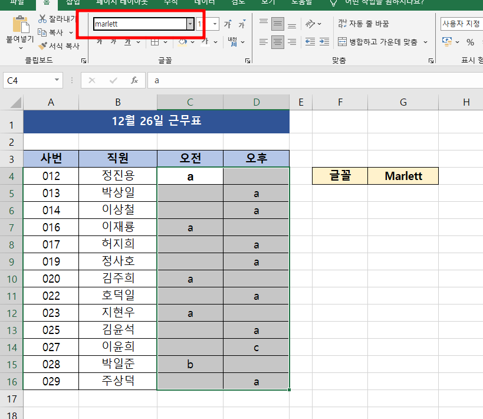
Task: Toggle 자동 줄 바꿈 wrap text
Action: (363, 24)
